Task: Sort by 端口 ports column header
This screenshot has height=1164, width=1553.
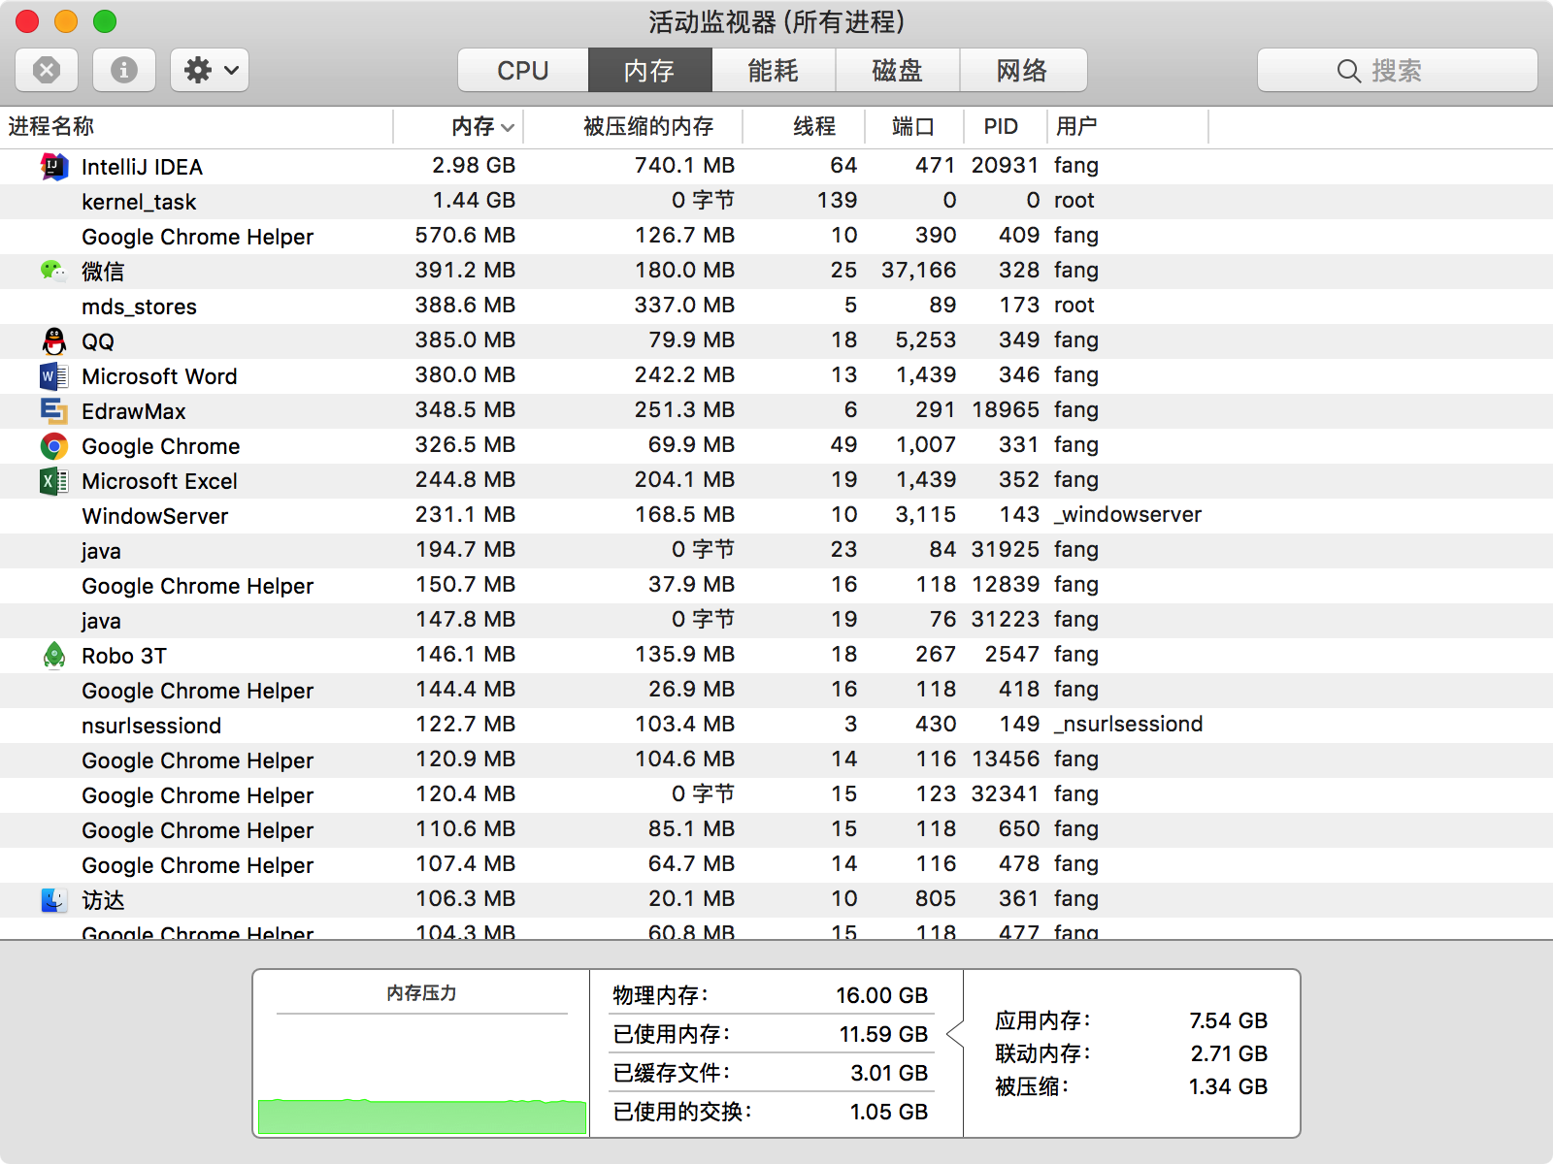Action: pos(913,126)
